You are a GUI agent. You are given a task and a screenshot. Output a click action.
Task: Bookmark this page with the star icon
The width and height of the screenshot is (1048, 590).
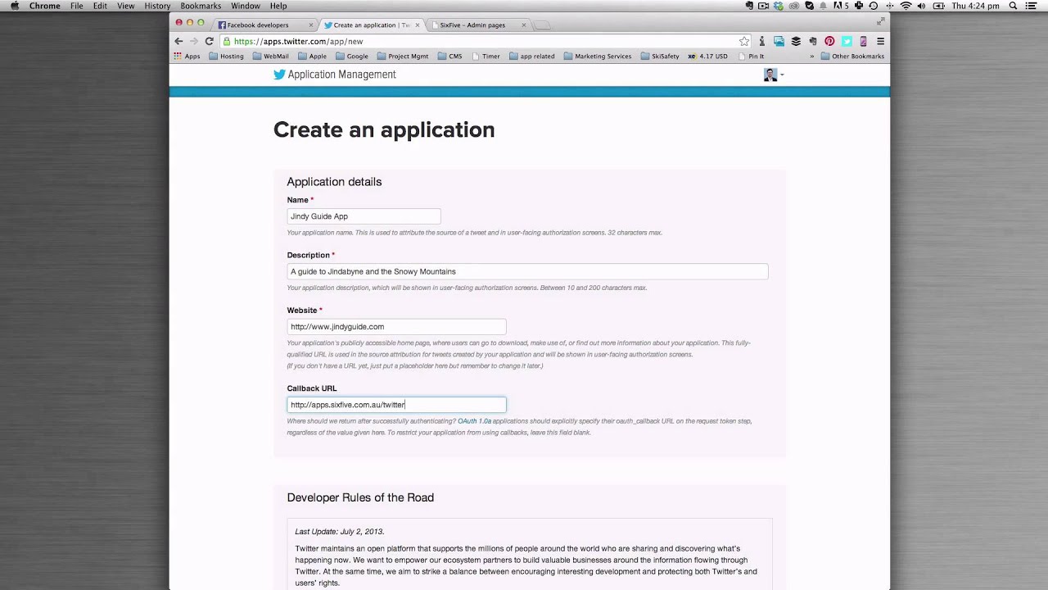744,41
